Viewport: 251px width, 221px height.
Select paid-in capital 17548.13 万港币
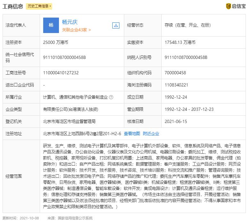click(180, 42)
